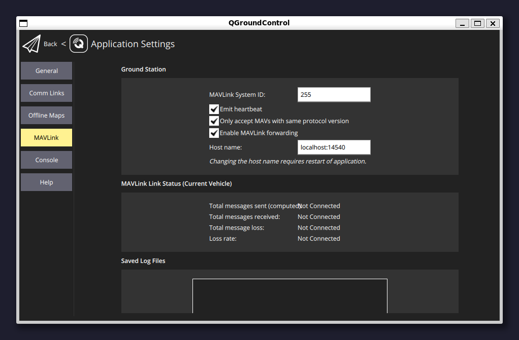The height and width of the screenshot is (340, 519).
Task: Click Not Connected beside Total message loss
Action: point(319,228)
